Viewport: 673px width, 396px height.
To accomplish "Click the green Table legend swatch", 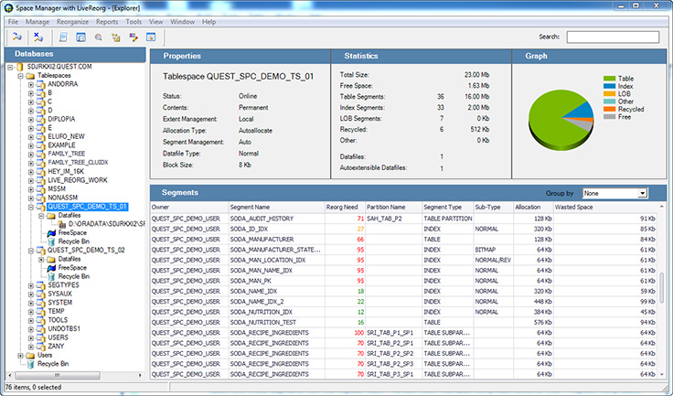I will (610, 79).
